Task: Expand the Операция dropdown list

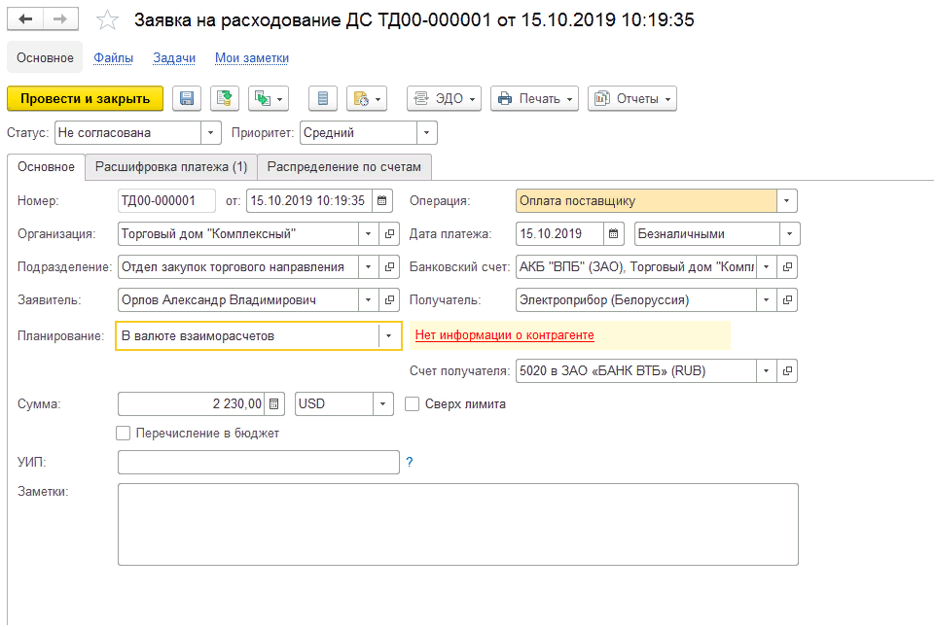Action: click(787, 201)
